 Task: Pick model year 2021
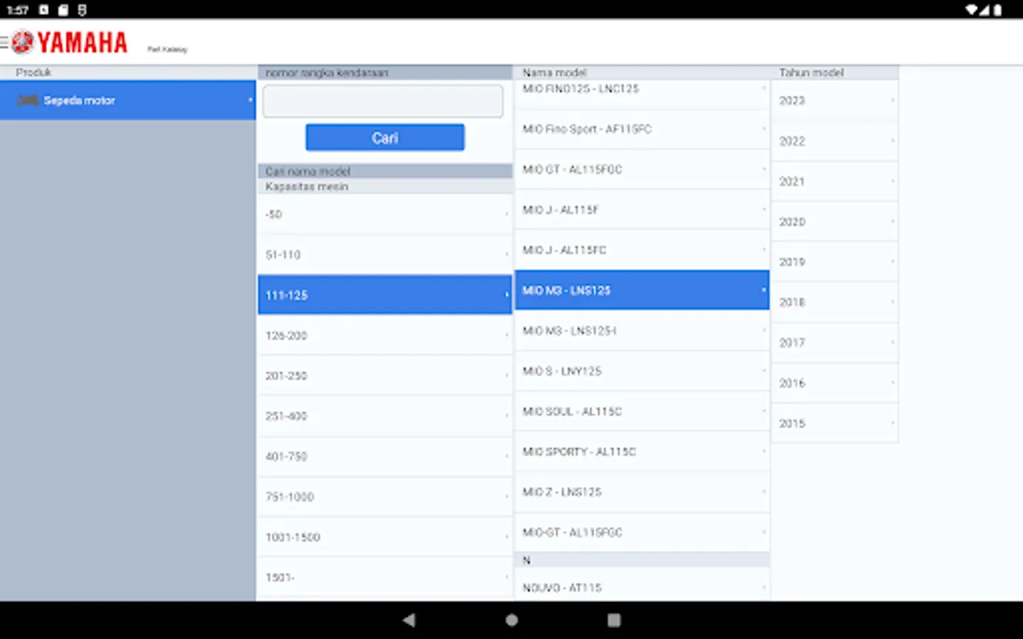835,182
